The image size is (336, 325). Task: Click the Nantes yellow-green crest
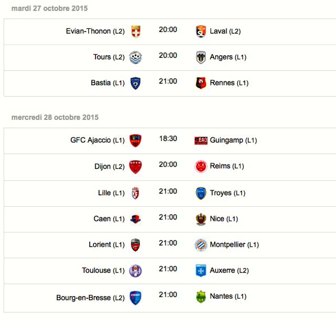201,297
